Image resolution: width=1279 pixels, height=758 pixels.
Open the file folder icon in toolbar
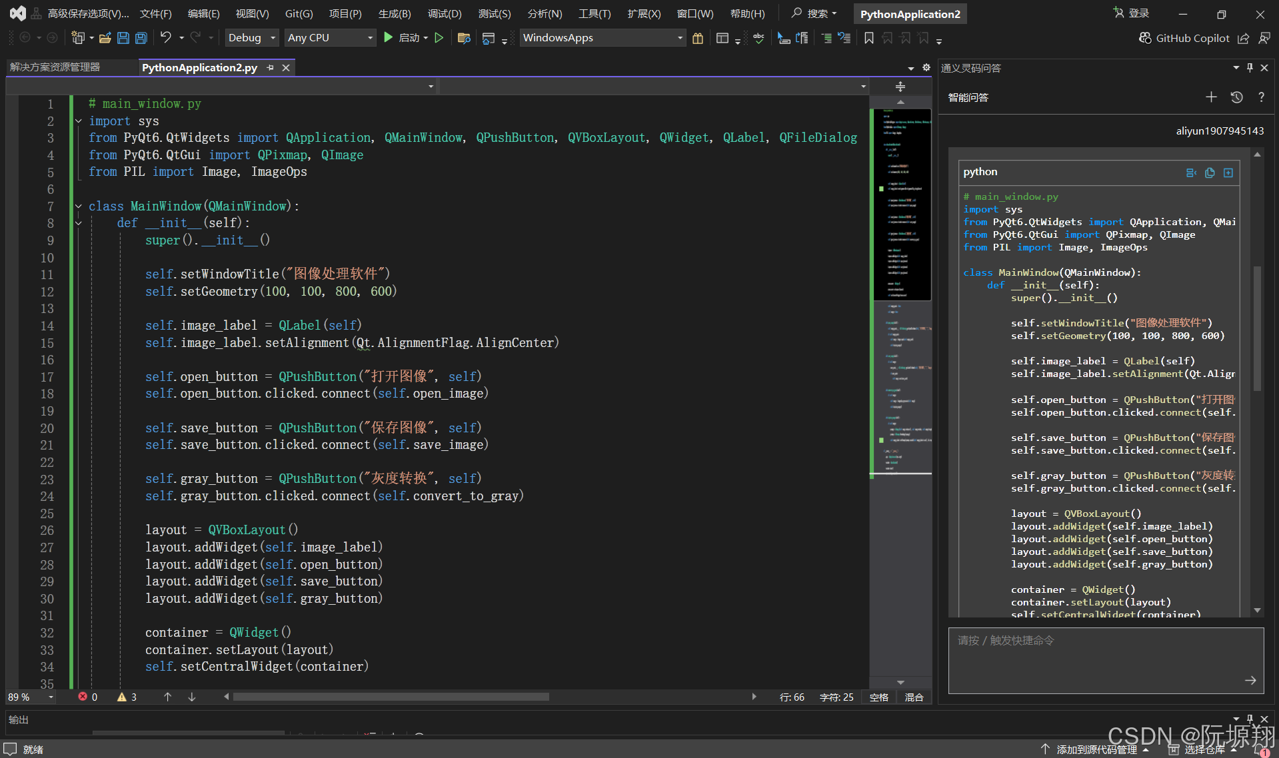pos(105,38)
